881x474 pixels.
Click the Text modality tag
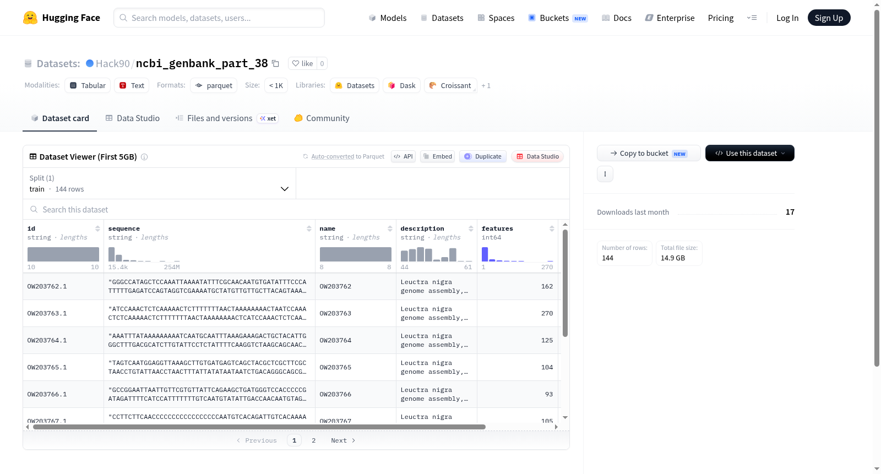132,85
